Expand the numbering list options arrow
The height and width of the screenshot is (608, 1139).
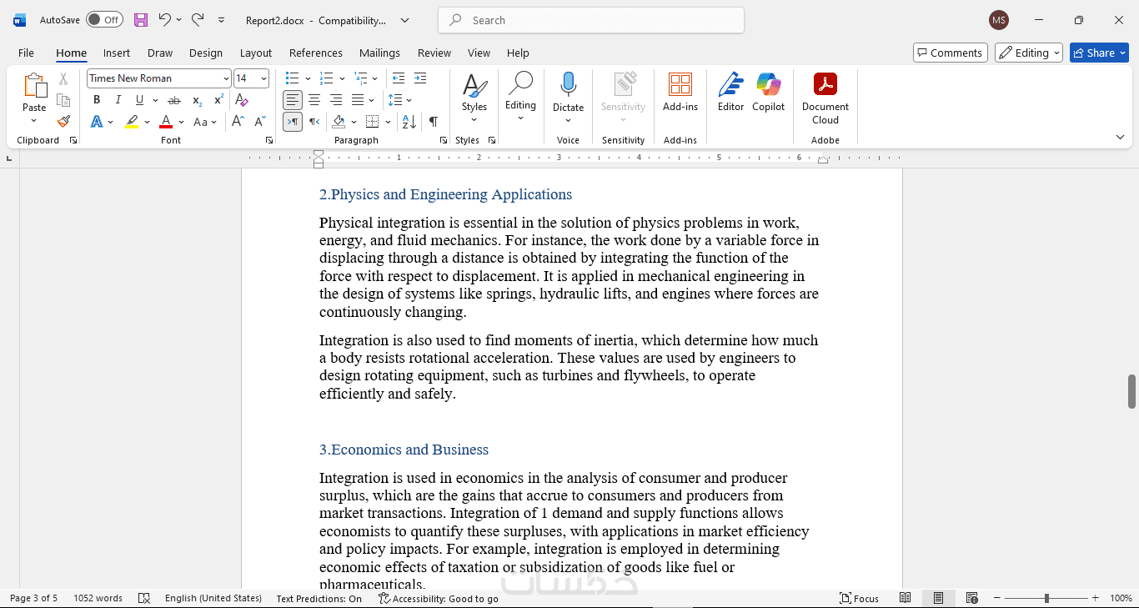[x=342, y=78]
